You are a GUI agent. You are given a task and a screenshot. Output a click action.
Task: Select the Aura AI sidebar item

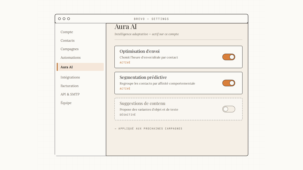pos(80,67)
